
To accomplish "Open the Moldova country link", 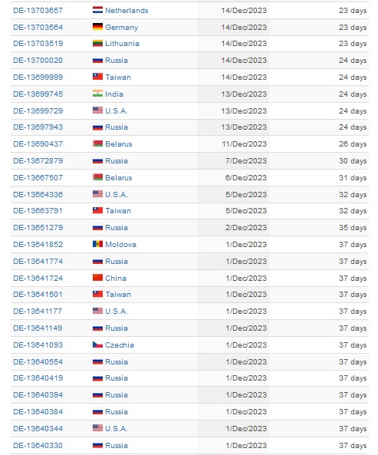I will (x=120, y=244).
